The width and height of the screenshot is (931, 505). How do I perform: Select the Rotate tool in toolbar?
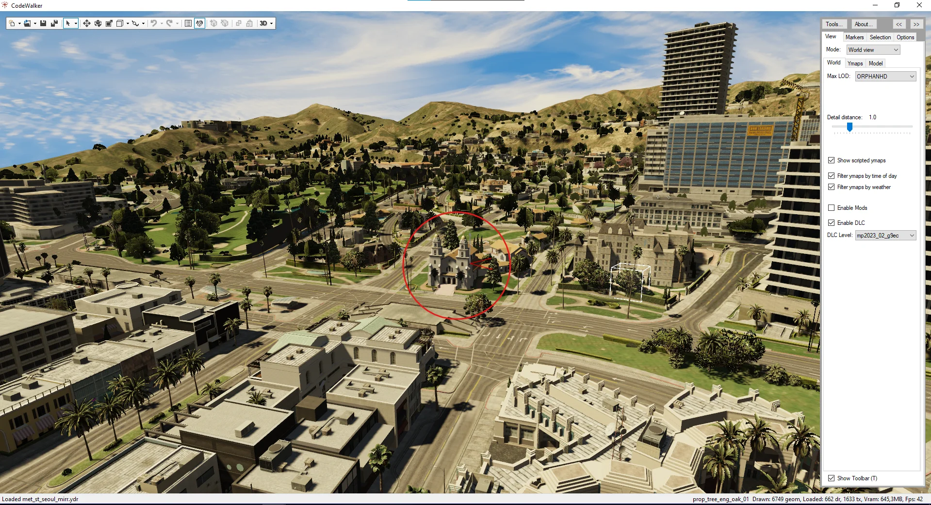(x=98, y=23)
